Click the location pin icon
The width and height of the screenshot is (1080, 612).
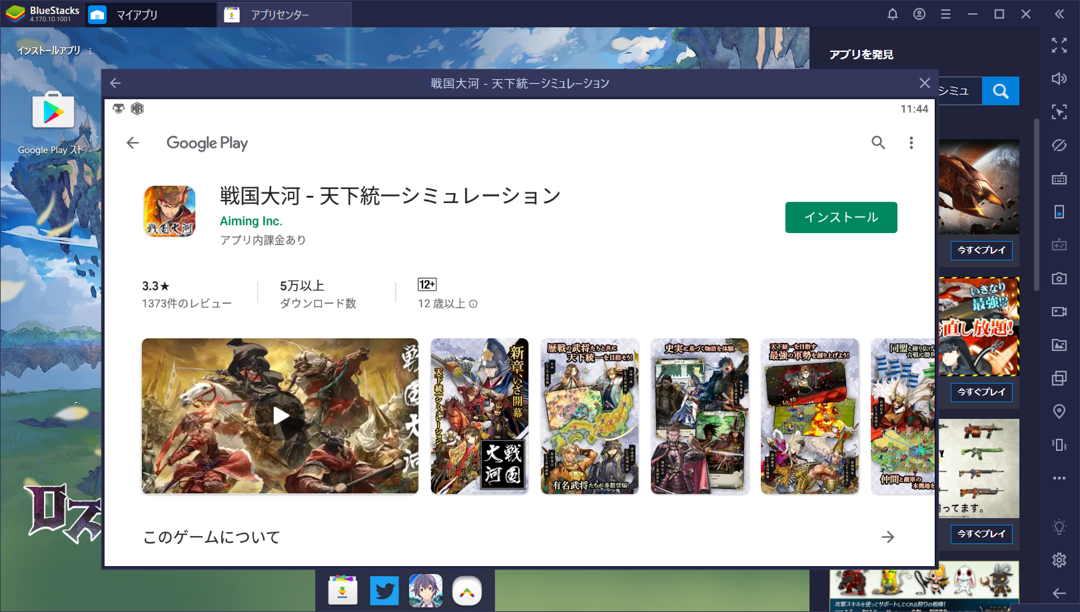(x=1059, y=412)
